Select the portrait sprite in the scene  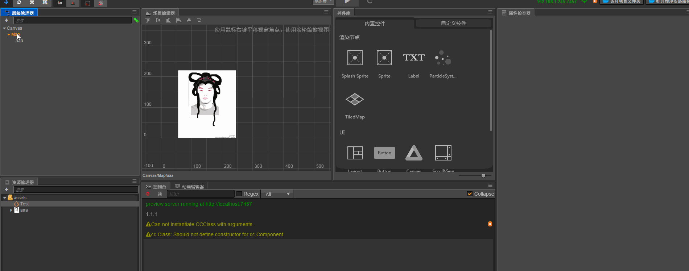[207, 104]
